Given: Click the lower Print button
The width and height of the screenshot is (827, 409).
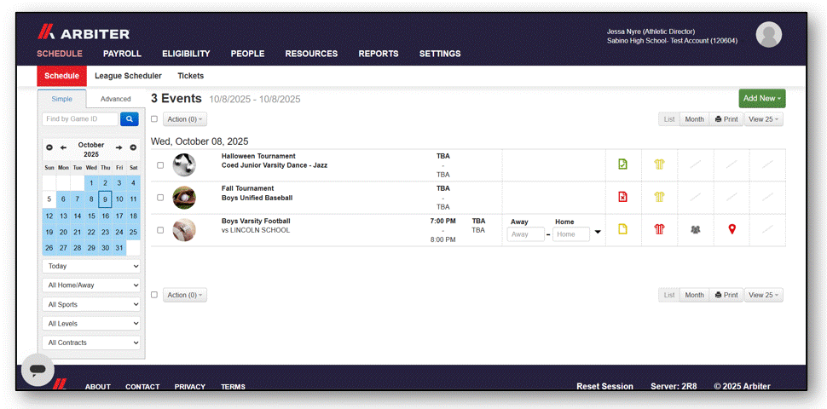Looking at the screenshot, I should click(726, 295).
